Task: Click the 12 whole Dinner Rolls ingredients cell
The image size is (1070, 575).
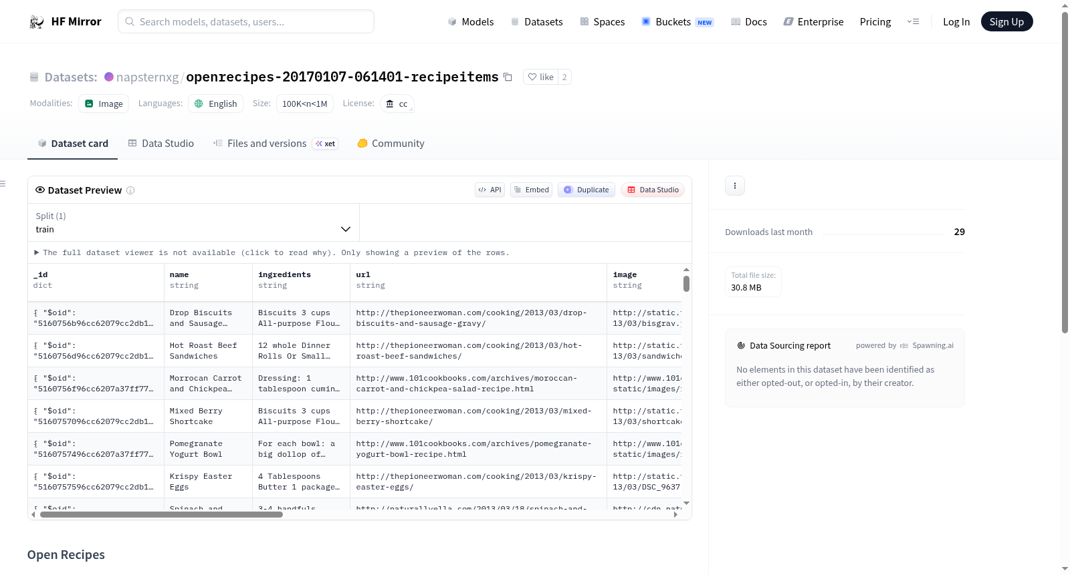Action: tap(302, 351)
